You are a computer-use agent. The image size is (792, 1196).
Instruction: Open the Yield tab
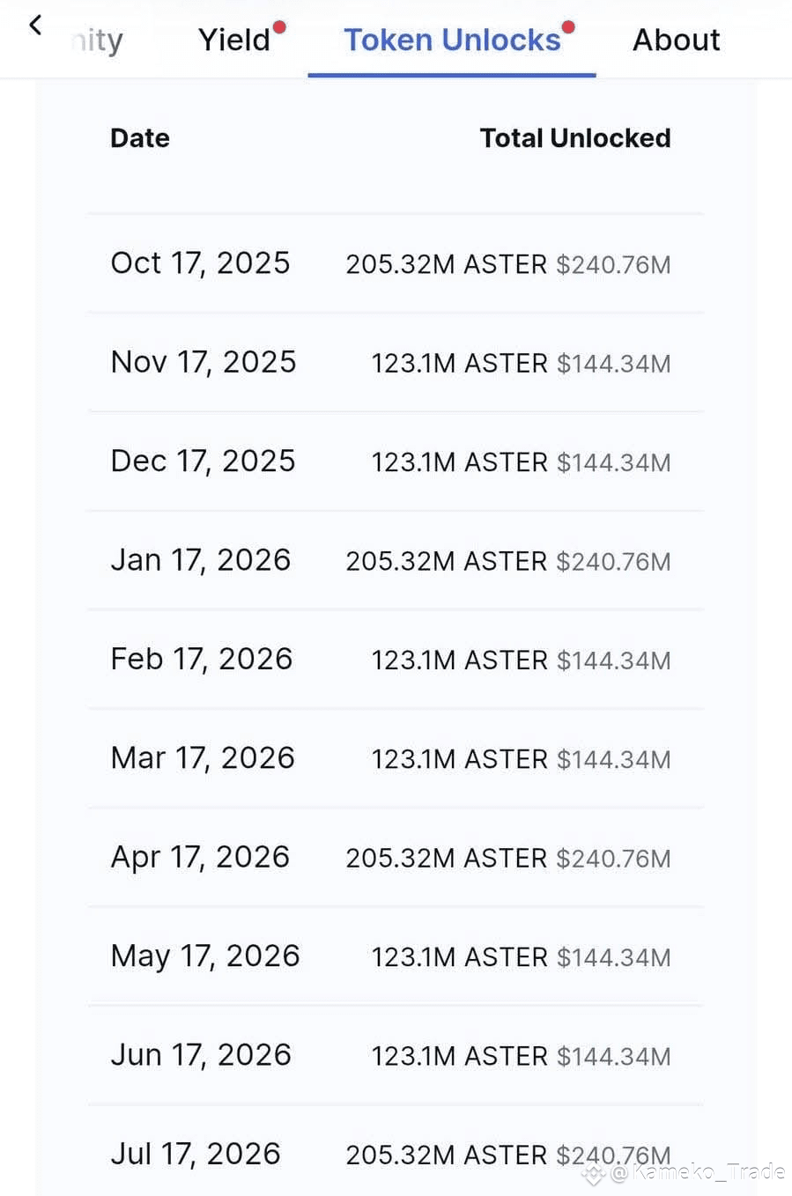pyautogui.click(x=234, y=40)
